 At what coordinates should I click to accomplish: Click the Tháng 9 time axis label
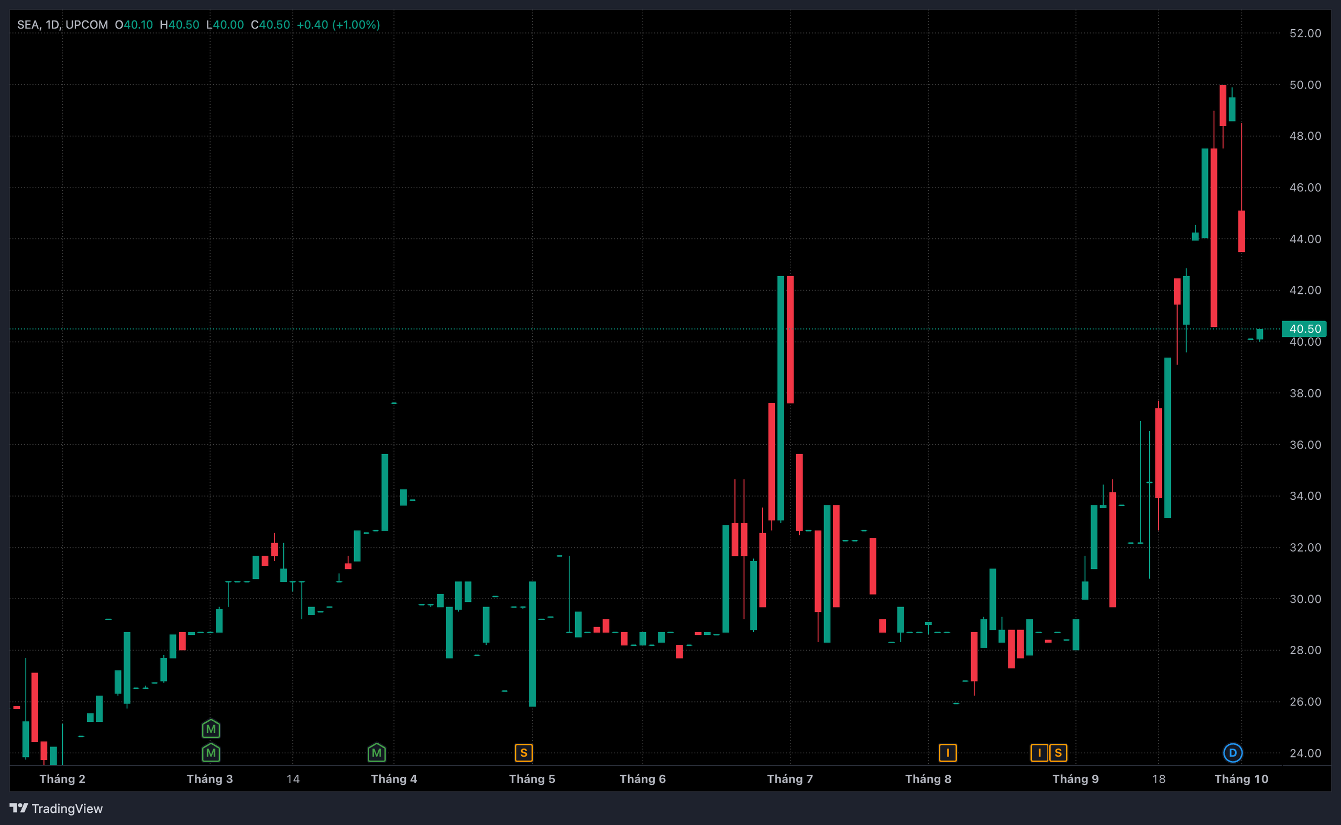click(1075, 778)
